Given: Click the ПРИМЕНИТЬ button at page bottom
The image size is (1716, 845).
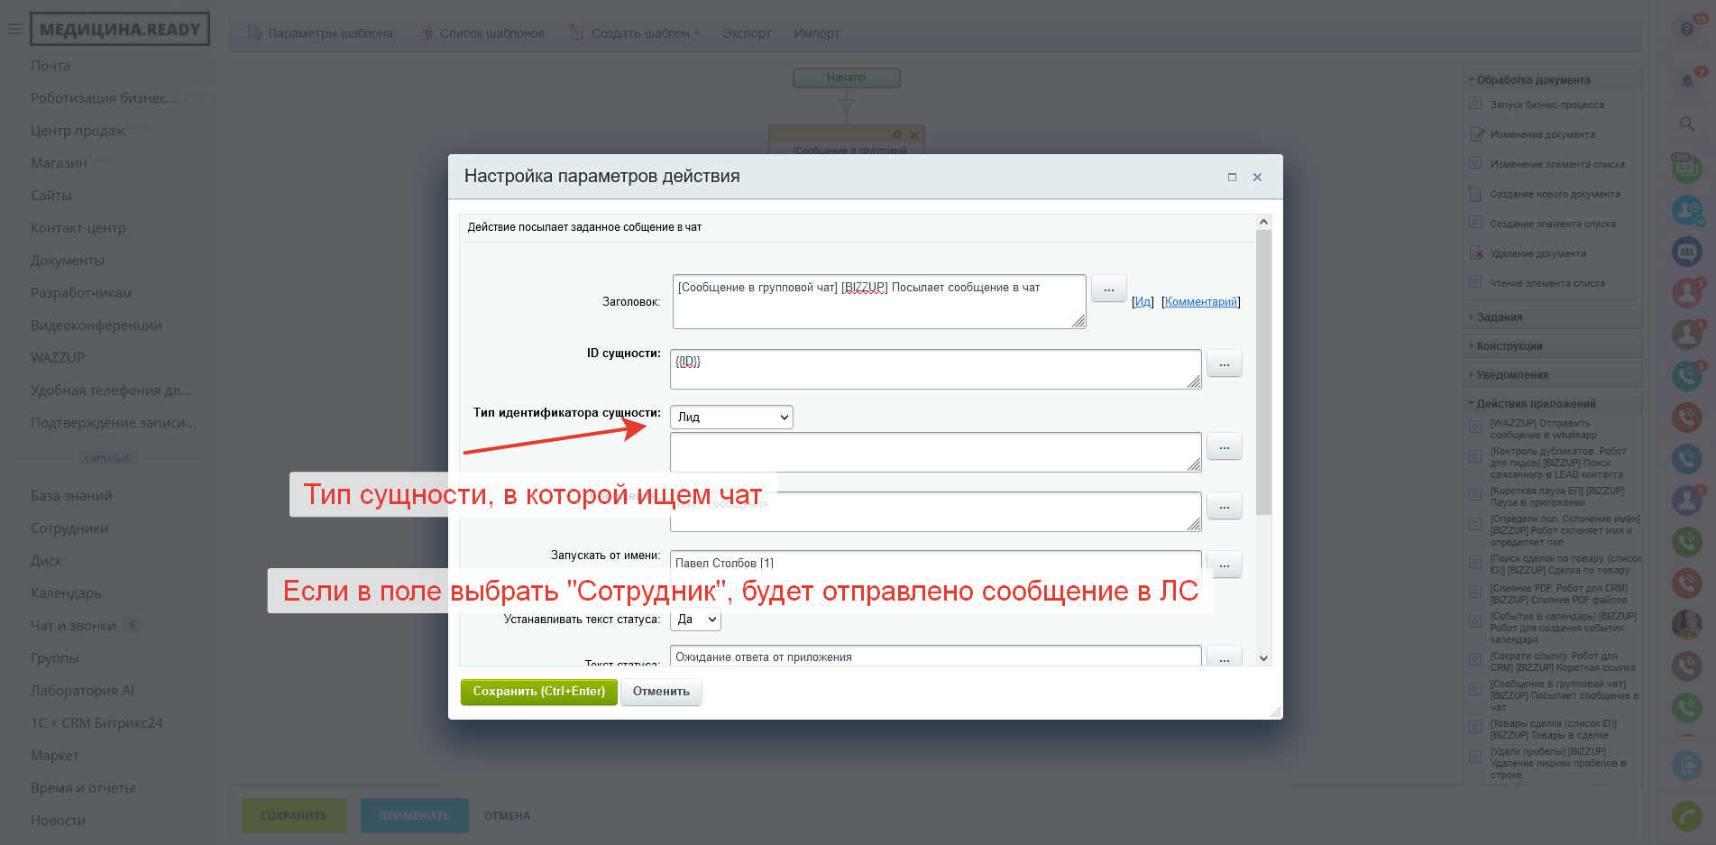Looking at the screenshot, I should [x=415, y=815].
